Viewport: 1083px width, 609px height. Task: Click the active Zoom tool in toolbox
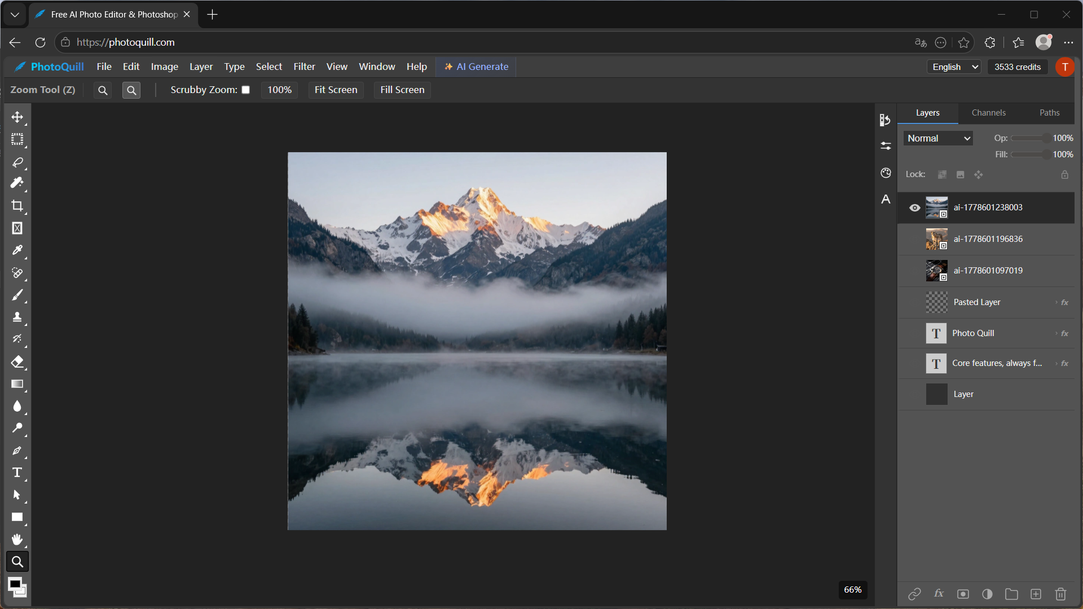tap(17, 562)
